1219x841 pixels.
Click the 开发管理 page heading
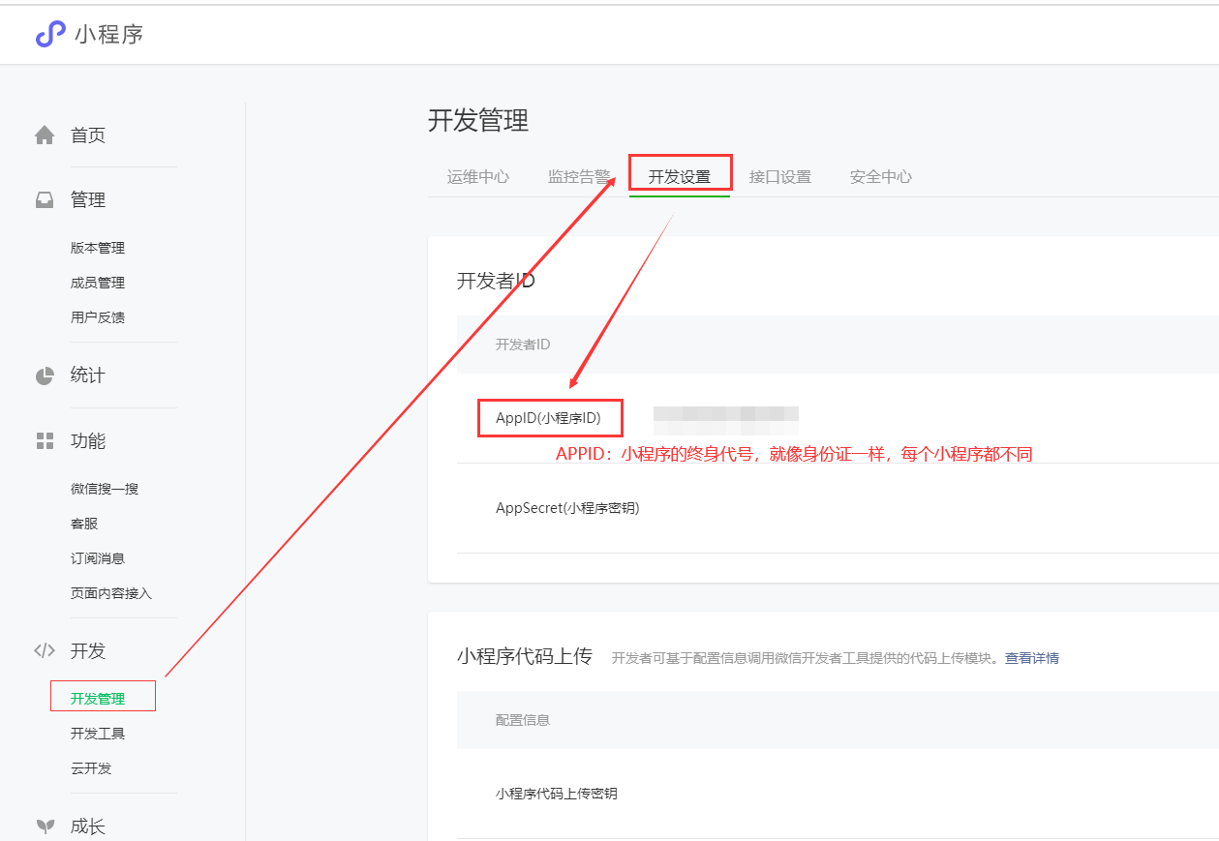coord(478,121)
